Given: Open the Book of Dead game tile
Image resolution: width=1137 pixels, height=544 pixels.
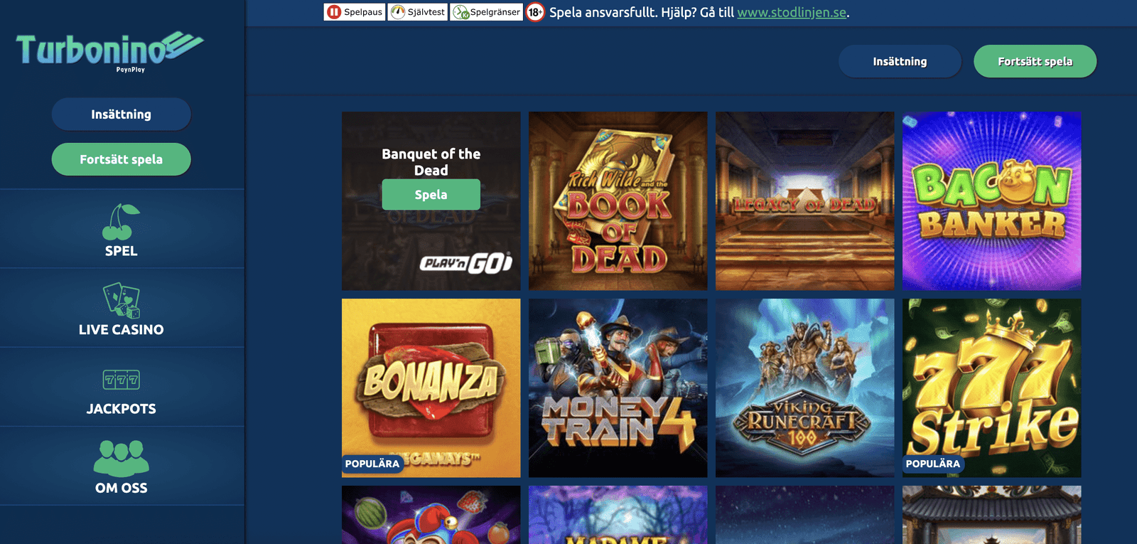Looking at the screenshot, I should (618, 201).
